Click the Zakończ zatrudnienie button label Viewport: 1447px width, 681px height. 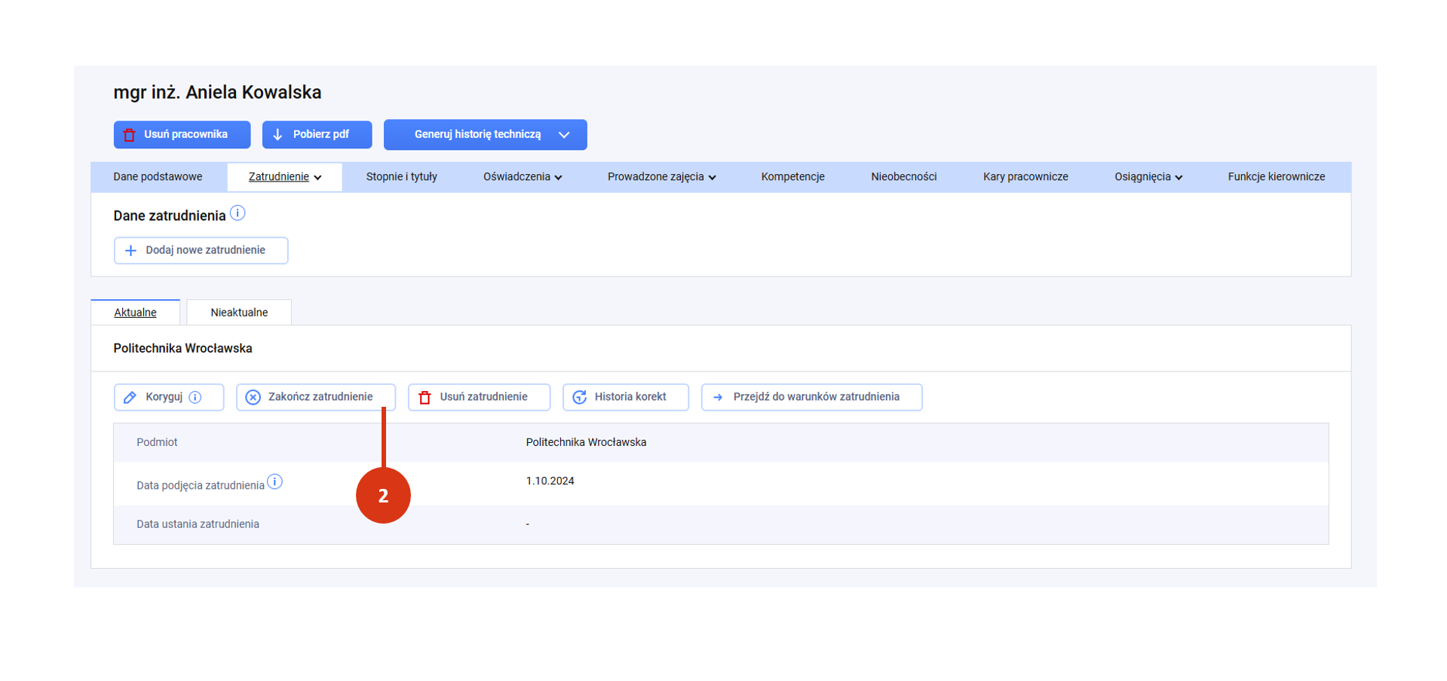coord(320,397)
